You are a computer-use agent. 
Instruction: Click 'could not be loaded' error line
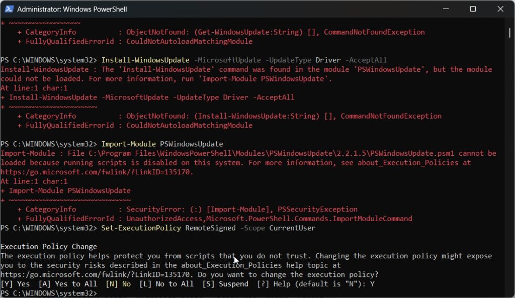pos(166,79)
